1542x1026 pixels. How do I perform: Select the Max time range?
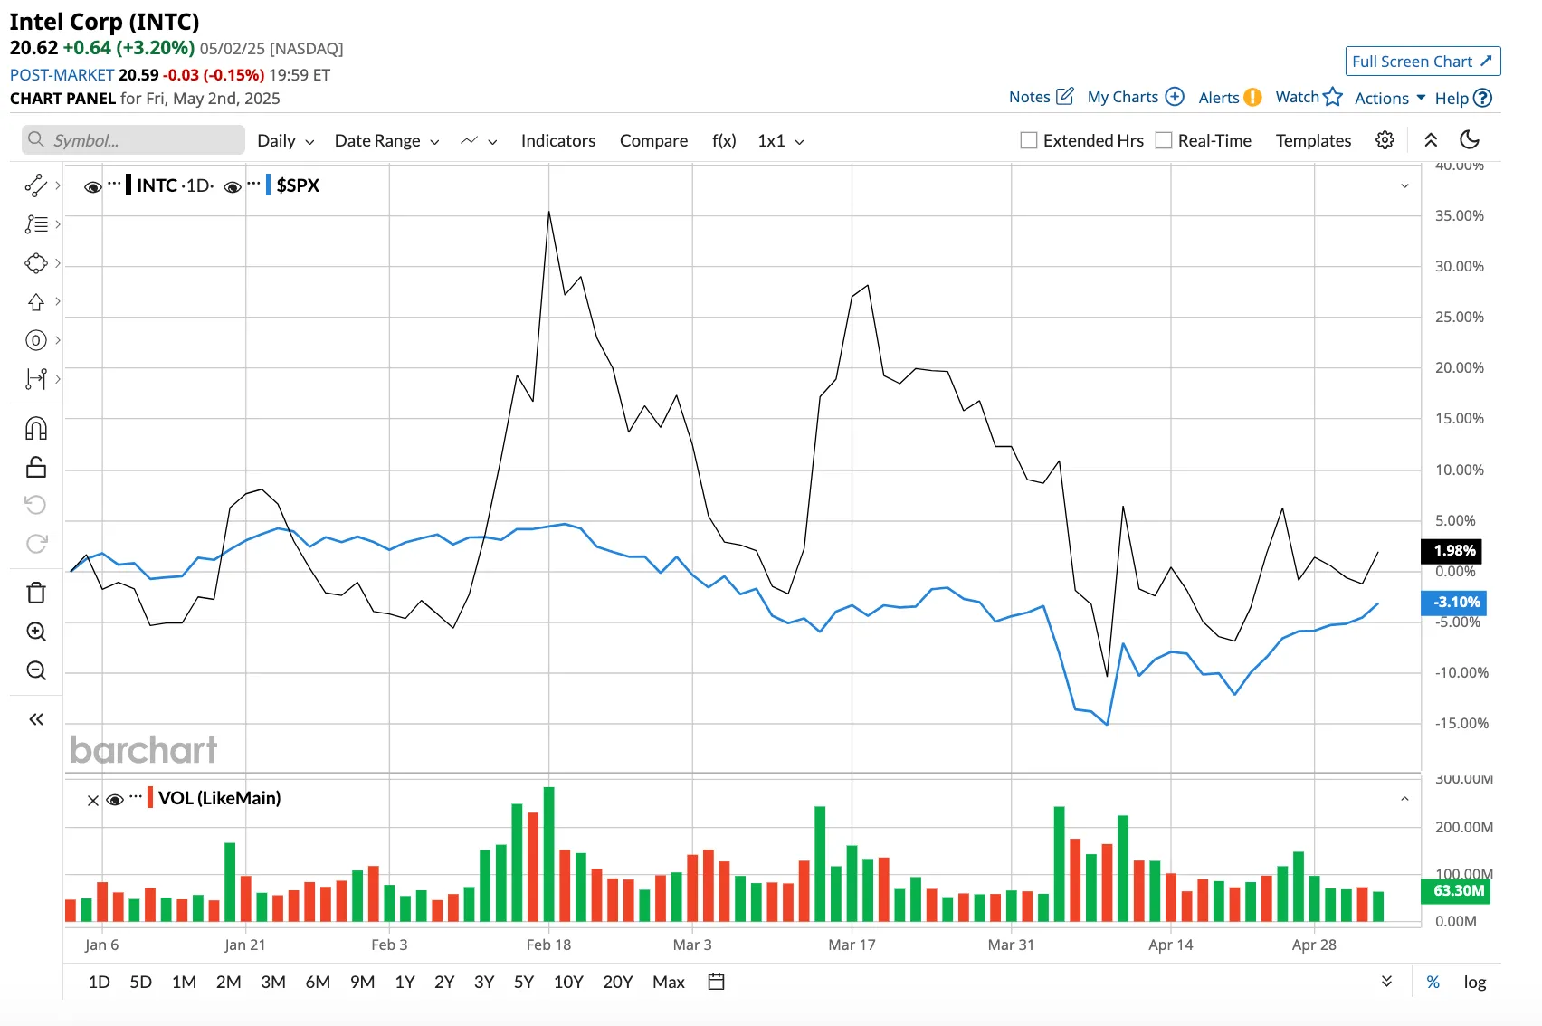coord(669,982)
